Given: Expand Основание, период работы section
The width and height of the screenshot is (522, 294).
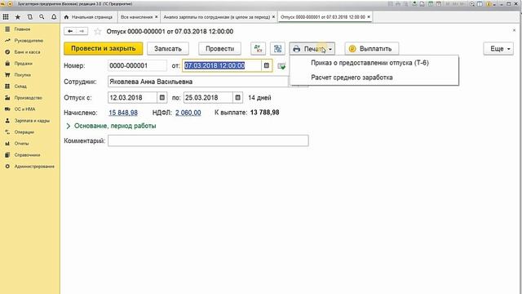Looking at the screenshot, I should pyautogui.click(x=111, y=126).
